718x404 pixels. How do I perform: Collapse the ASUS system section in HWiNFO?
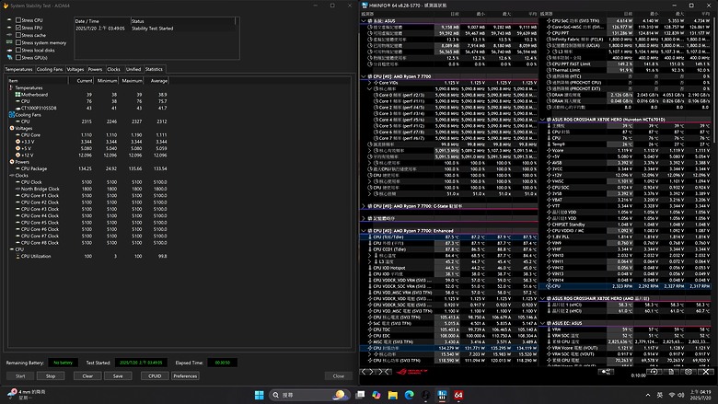pyautogui.click(x=364, y=21)
